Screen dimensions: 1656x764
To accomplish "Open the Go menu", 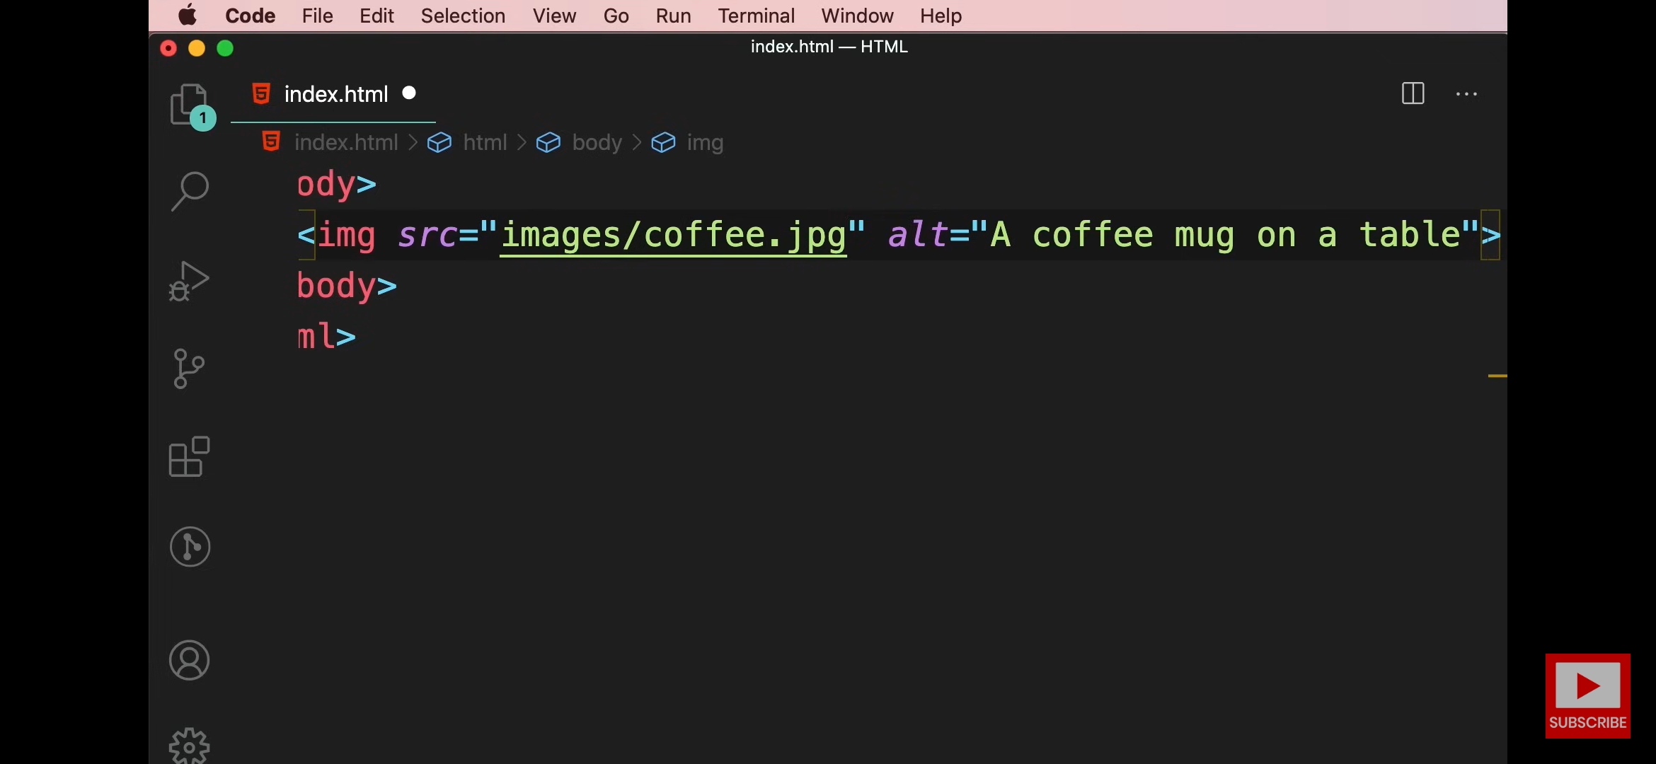I will (616, 16).
